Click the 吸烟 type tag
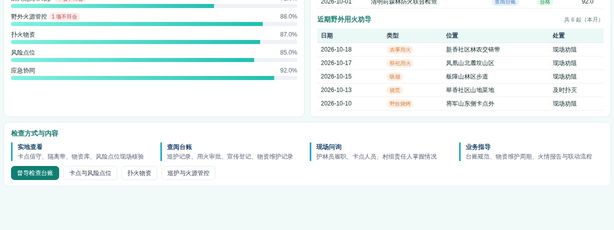This screenshot has height=230, width=614. [394, 76]
